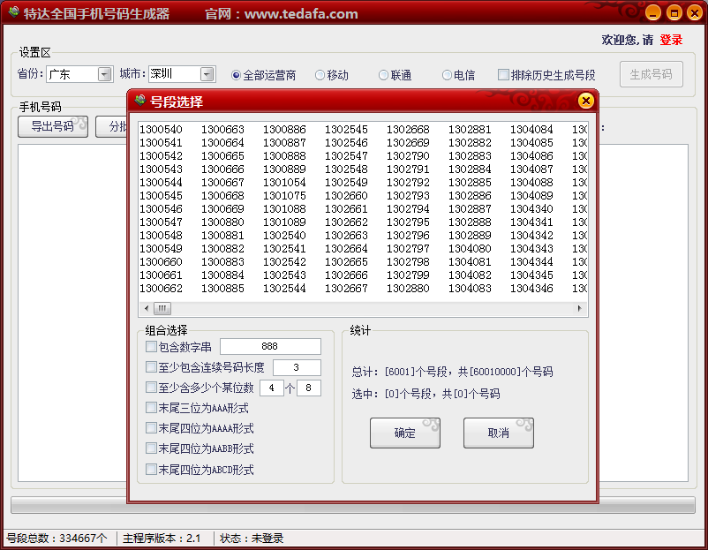Select number segment 1302545 in the list
This screenshot has height=550, width=708.
pyautogui.click(x=346, y=130)
